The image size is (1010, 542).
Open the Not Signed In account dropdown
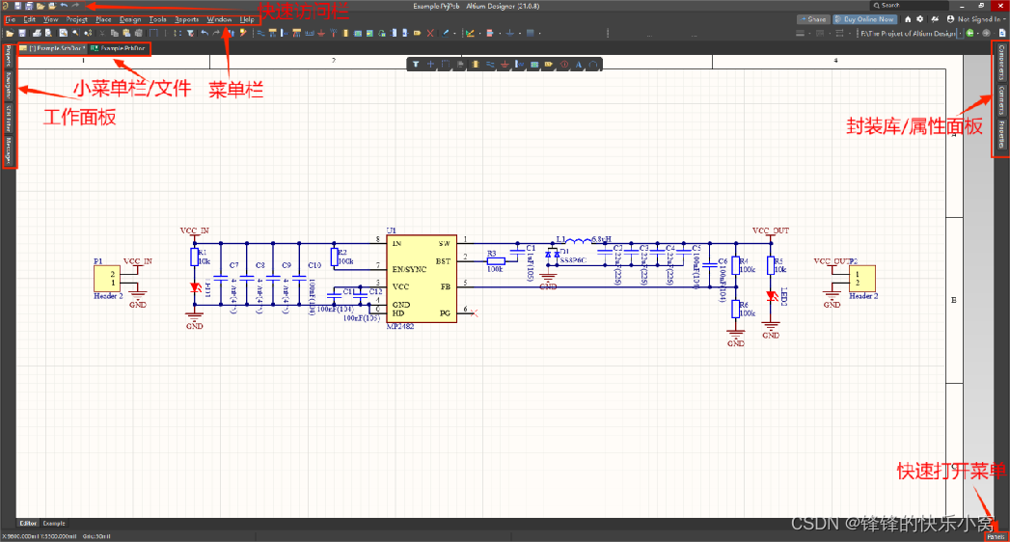click(x=975, y=19)
